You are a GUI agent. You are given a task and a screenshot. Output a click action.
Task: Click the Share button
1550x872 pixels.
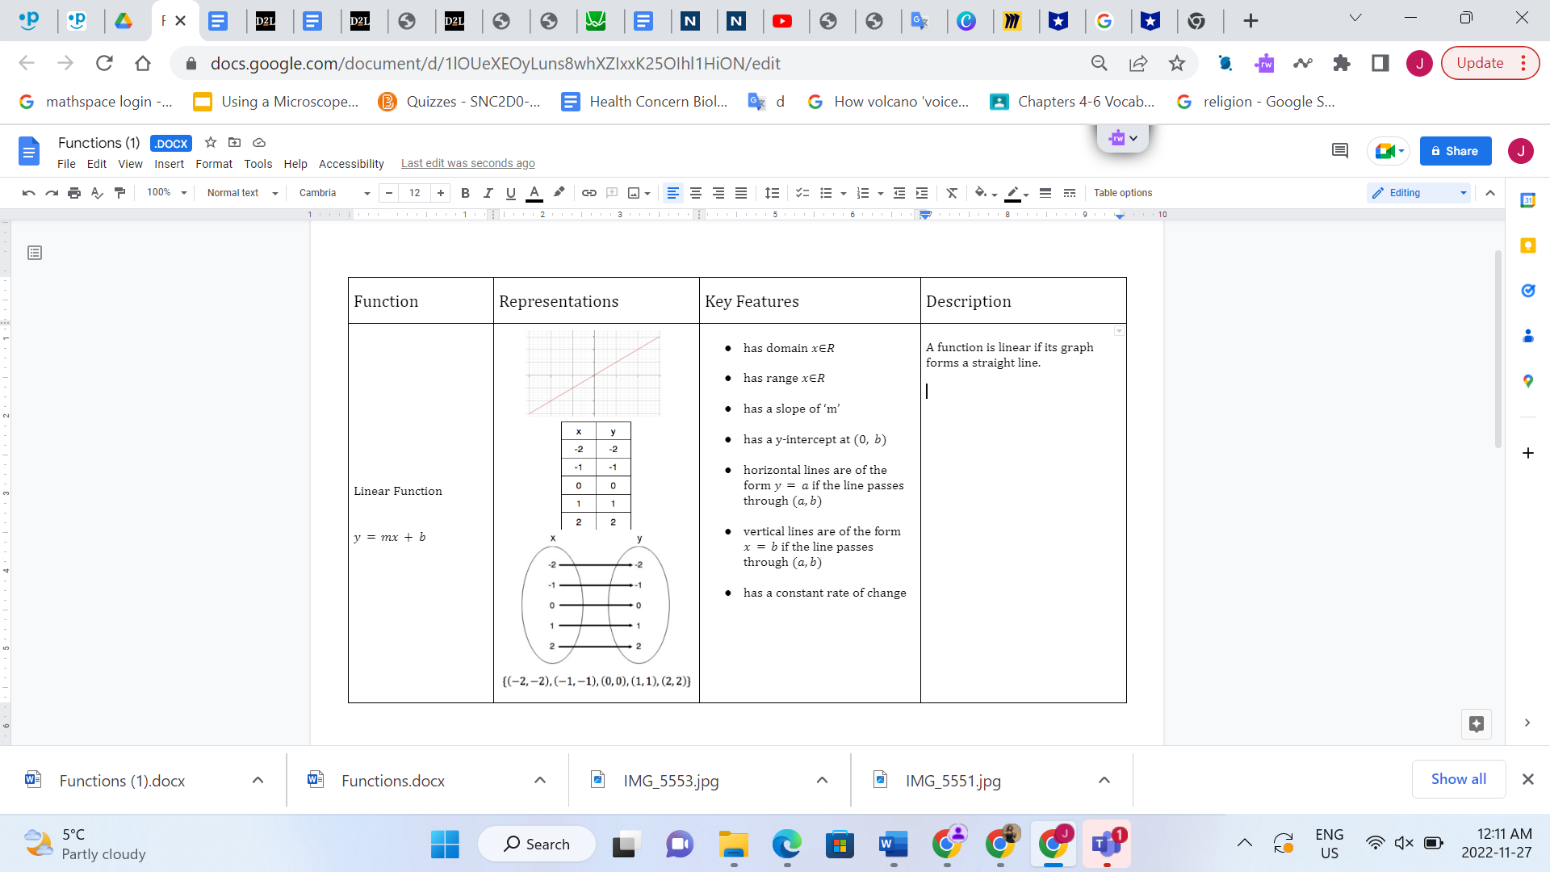click(1455, 151)
